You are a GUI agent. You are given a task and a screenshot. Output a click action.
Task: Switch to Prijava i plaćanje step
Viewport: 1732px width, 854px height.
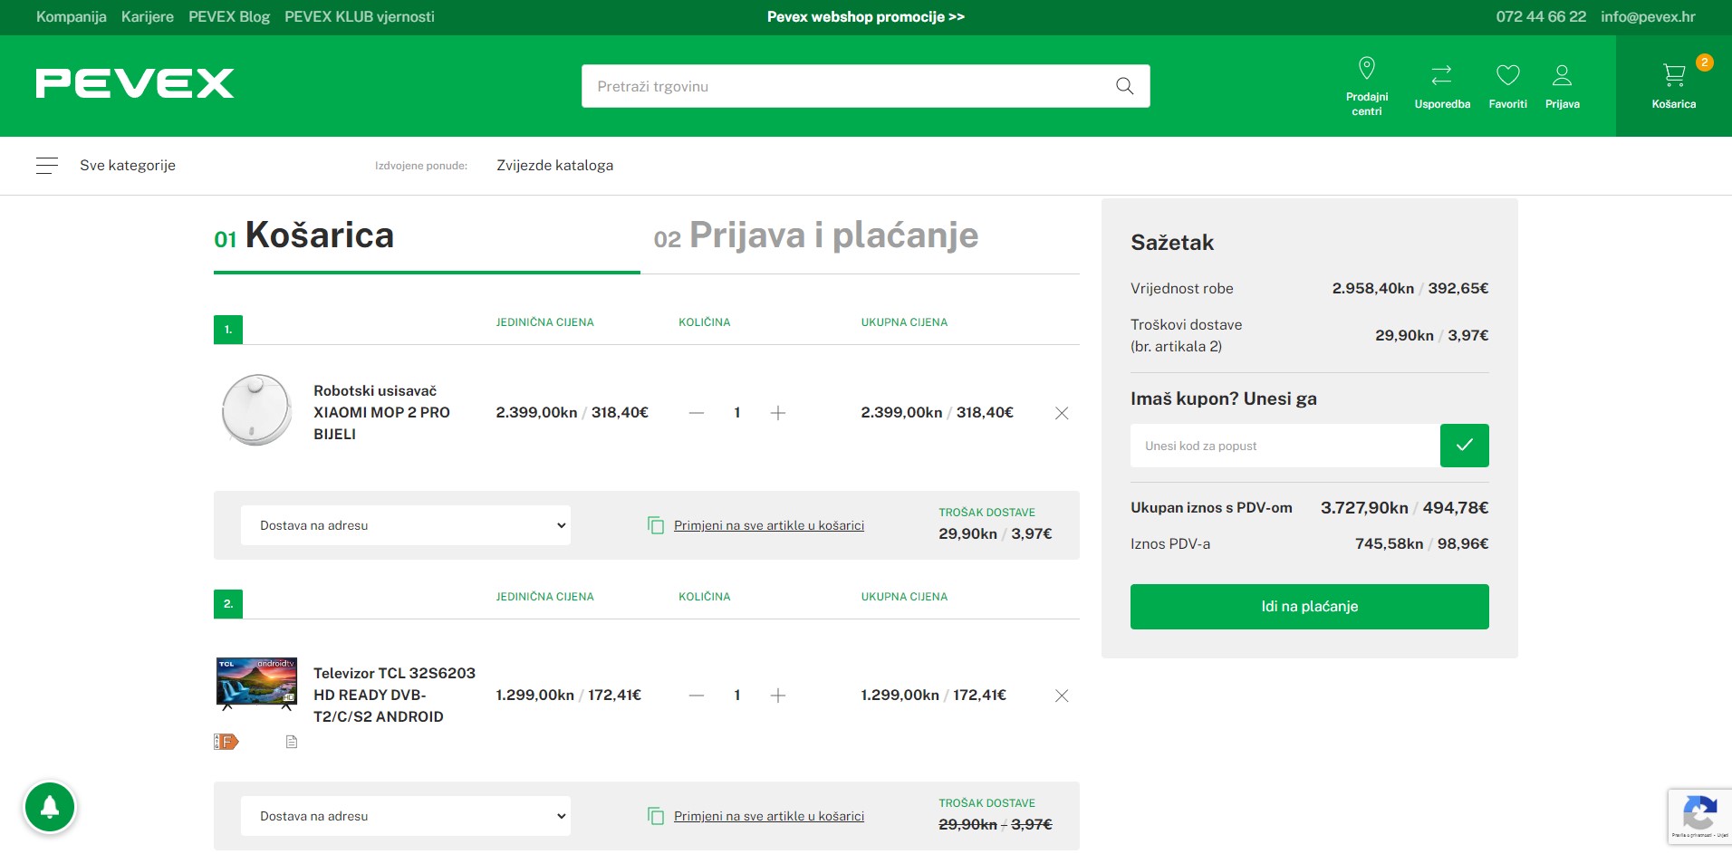point(816,235)
